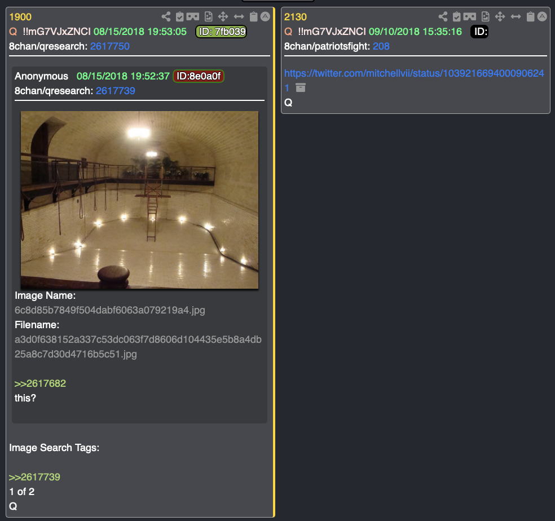The height and width of the screenshot is (521, 555).
Task: Click the Anonymous poster name
Action: click(x=41, y=76)
